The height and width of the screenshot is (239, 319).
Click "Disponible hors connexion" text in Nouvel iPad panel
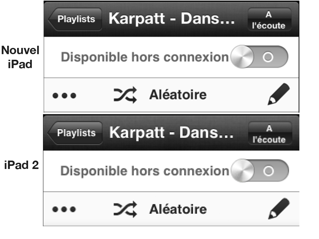point(145,57)
